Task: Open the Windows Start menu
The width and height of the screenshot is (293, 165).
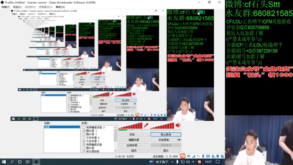Action: (x=4, y=162)
